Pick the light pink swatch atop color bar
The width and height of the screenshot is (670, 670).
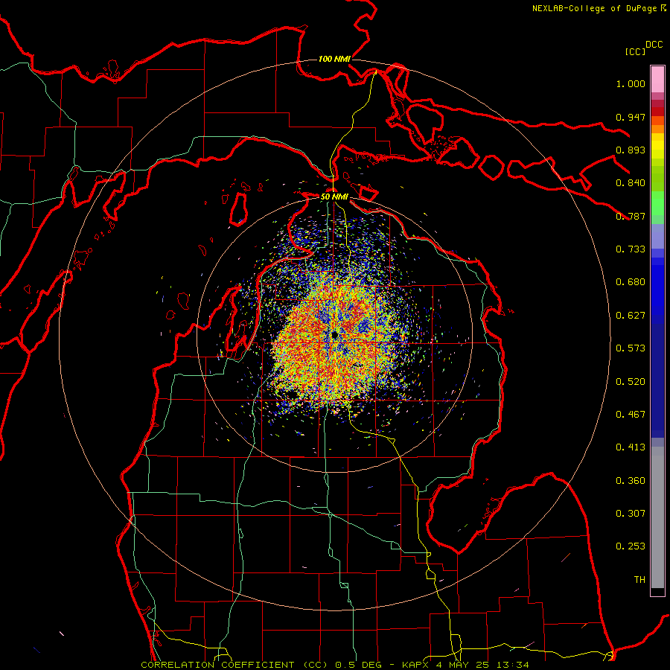pos(657,79)
